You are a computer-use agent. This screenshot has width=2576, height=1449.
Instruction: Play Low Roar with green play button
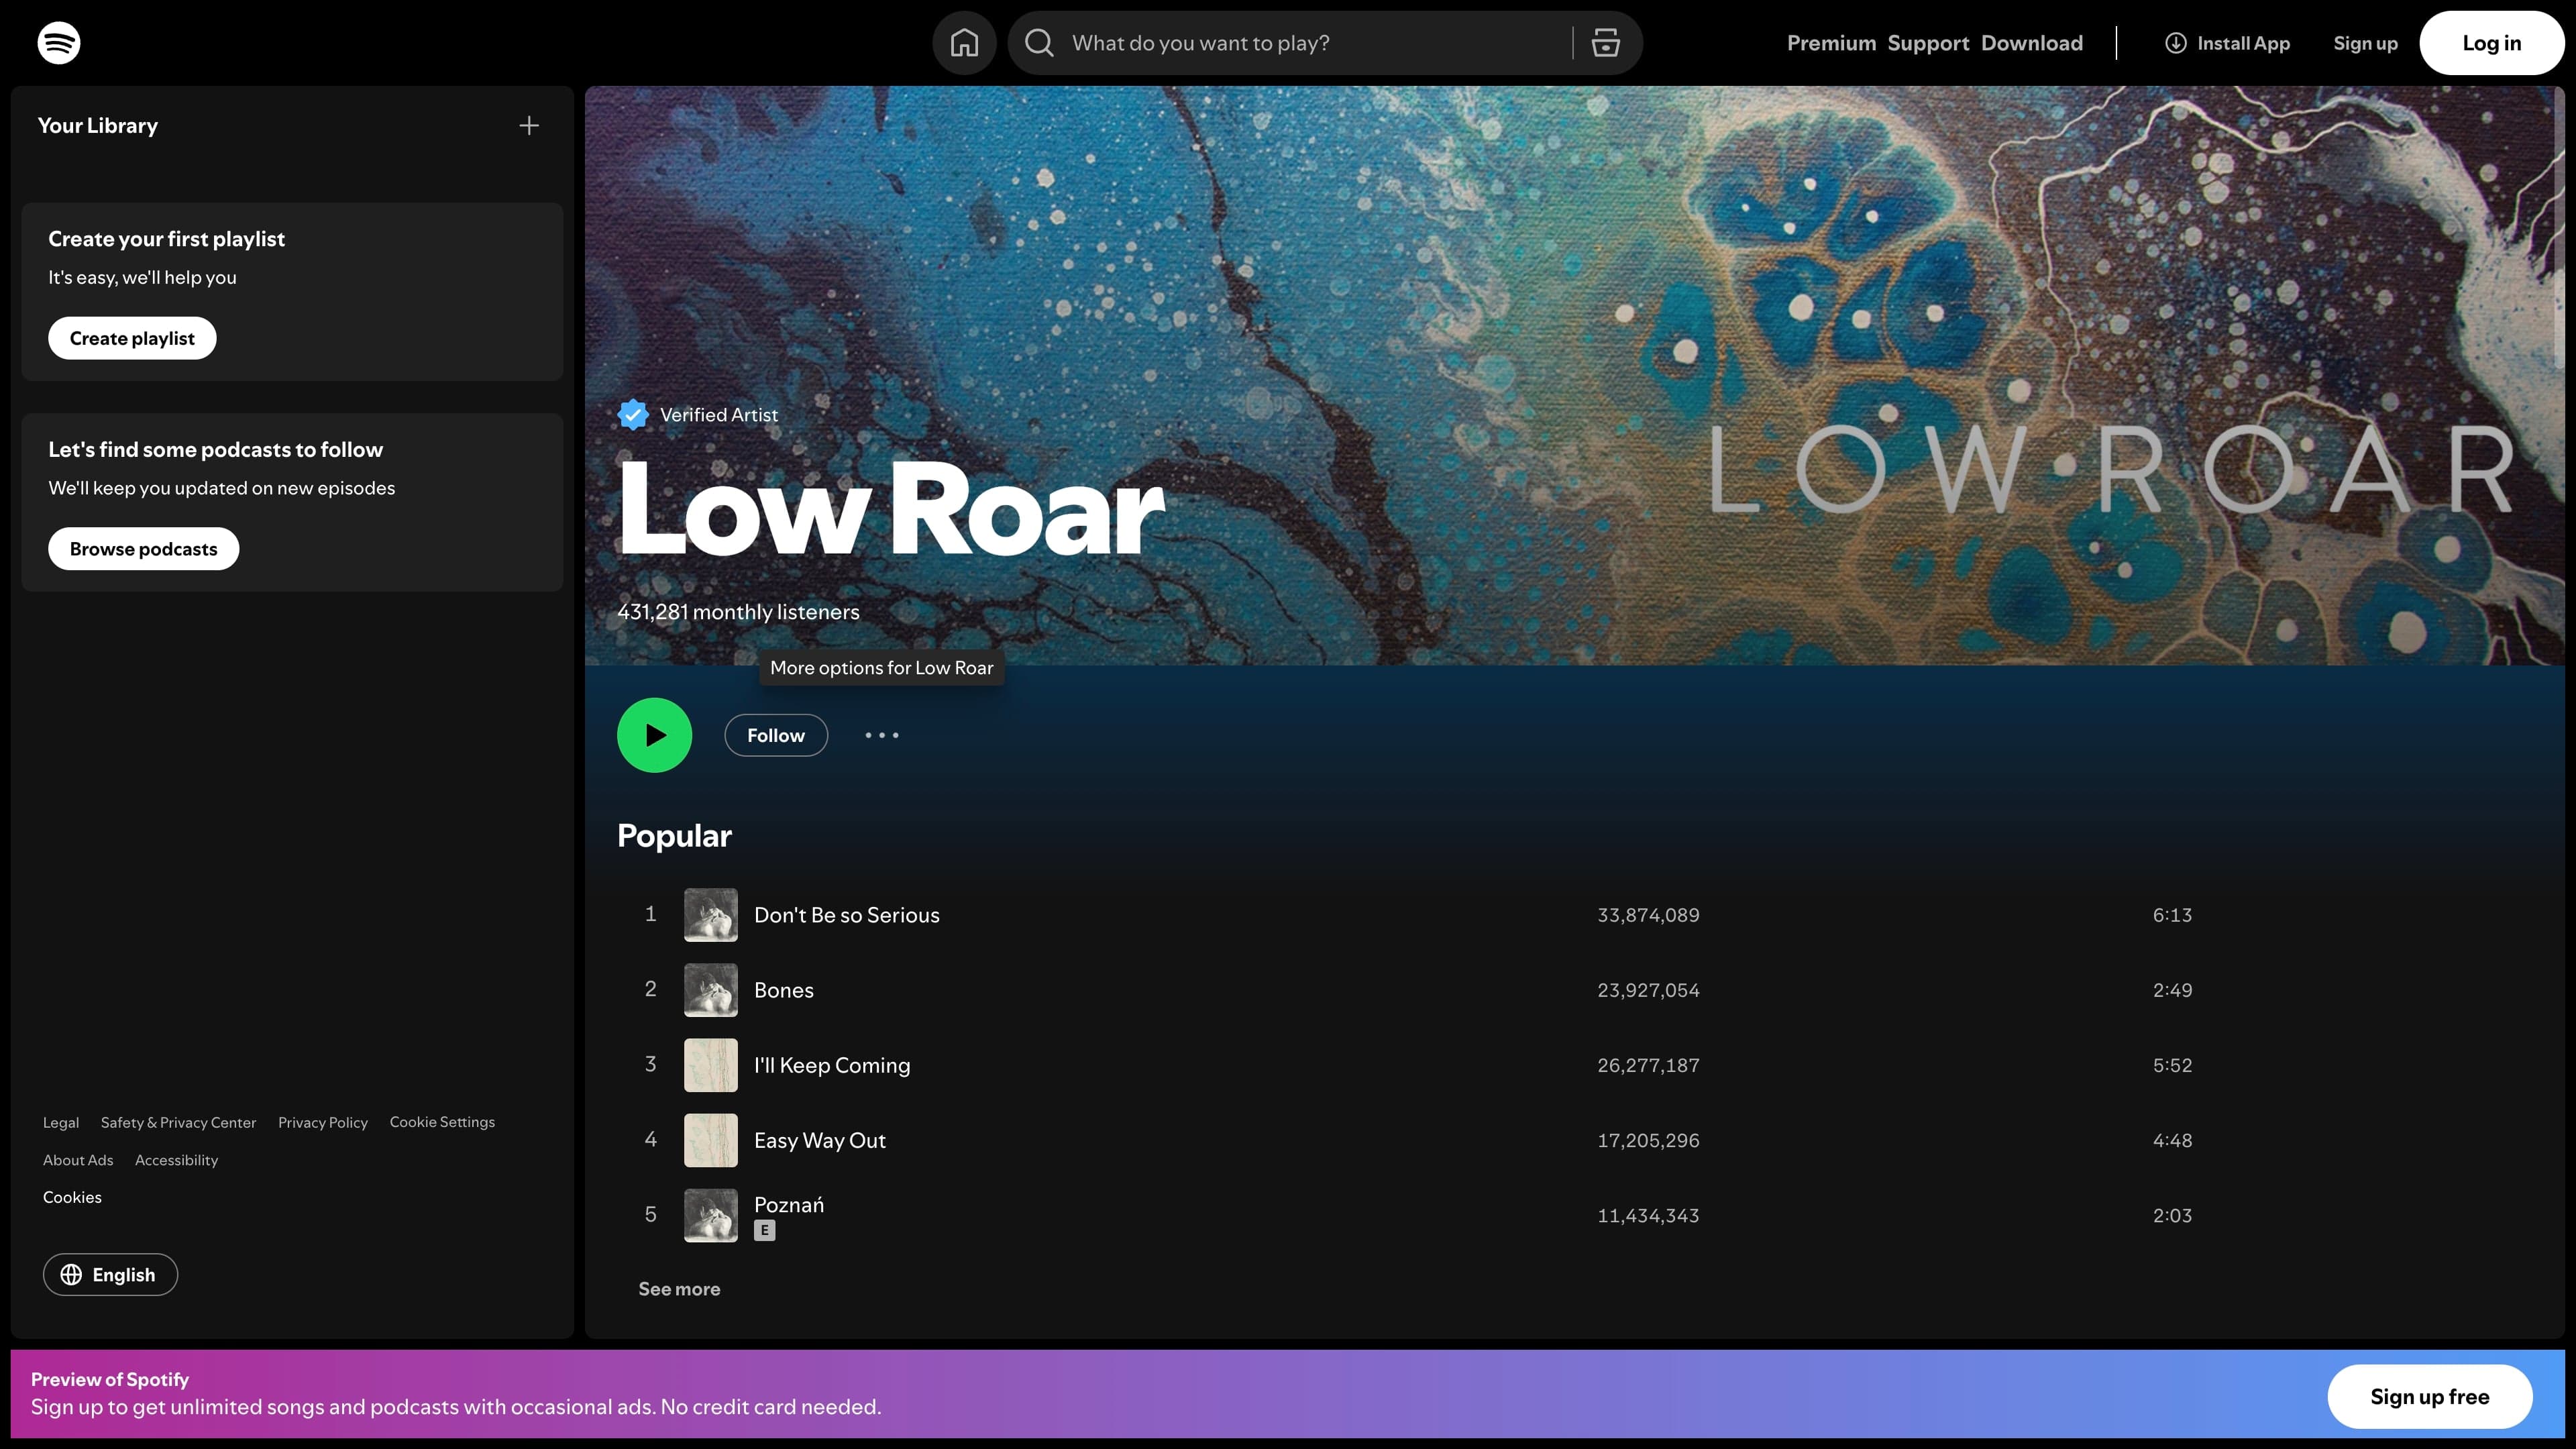(654, 735)
